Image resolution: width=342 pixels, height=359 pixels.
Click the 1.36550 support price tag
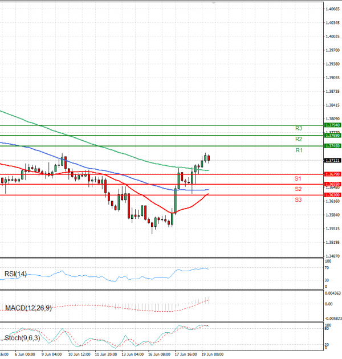click(332, 185)
